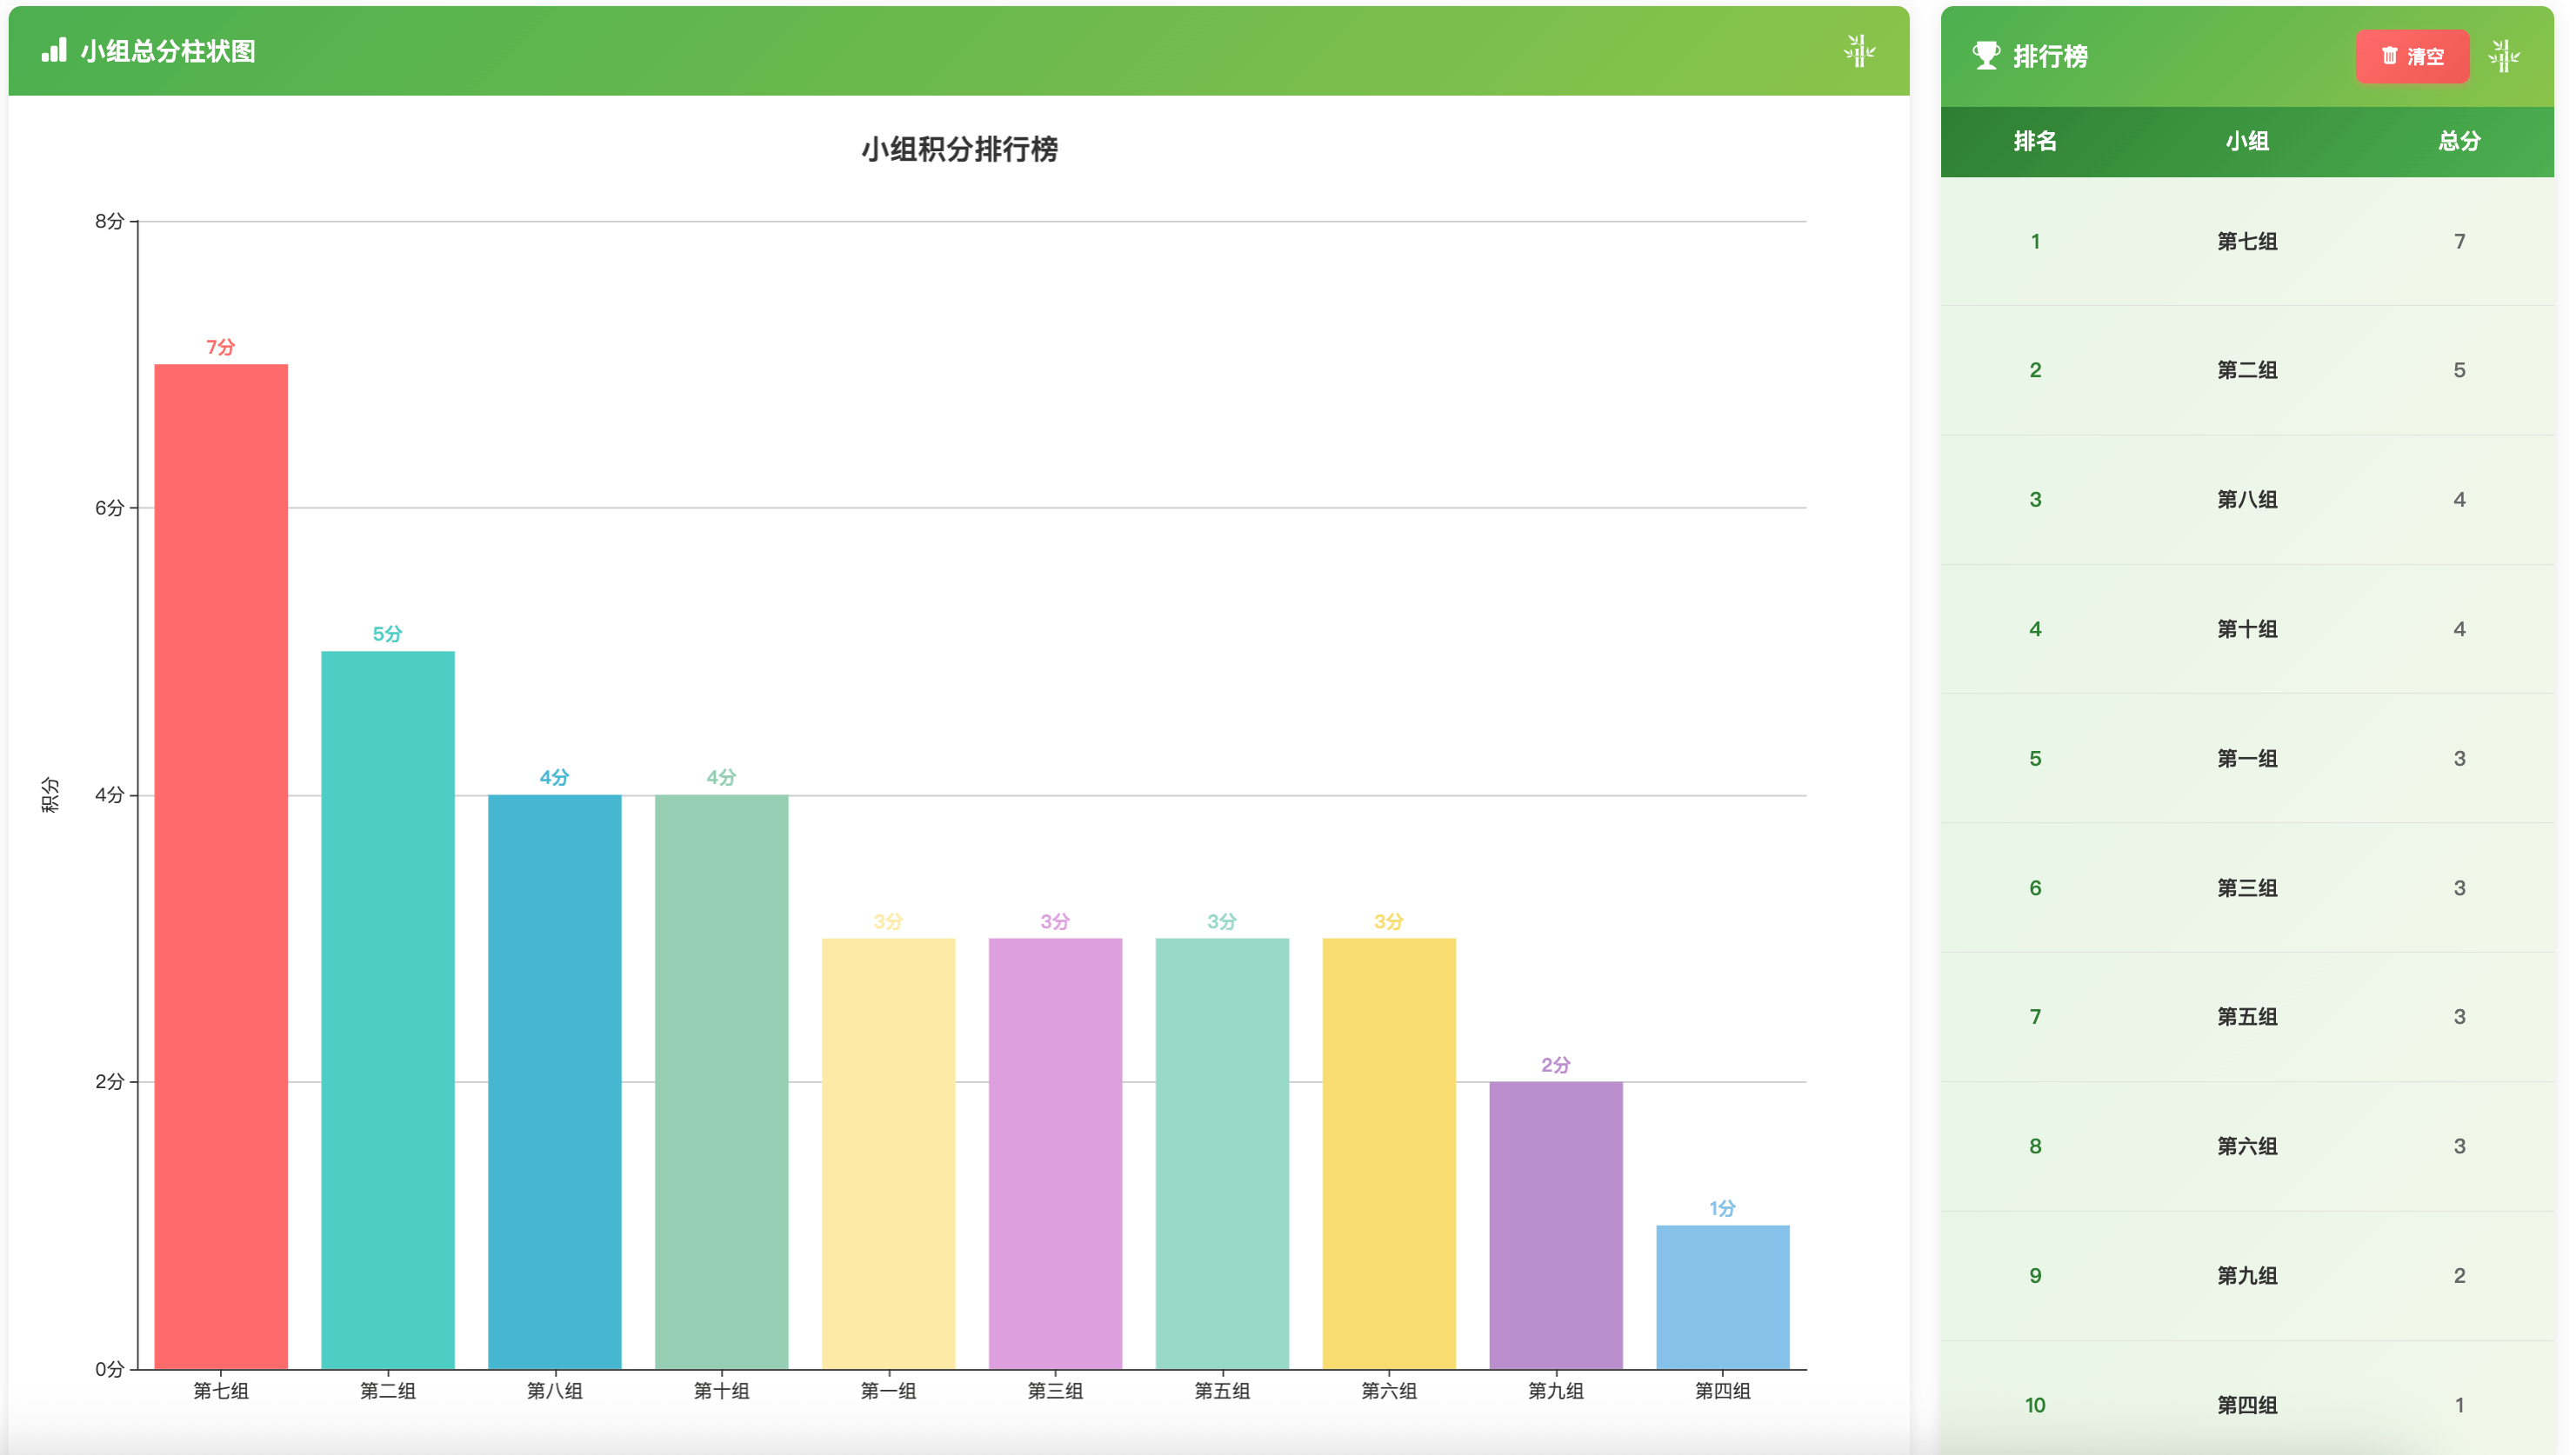Click collapse icon in leaderboard header
Screen dimensions: 2576x1455
[x=2503, y=56]
